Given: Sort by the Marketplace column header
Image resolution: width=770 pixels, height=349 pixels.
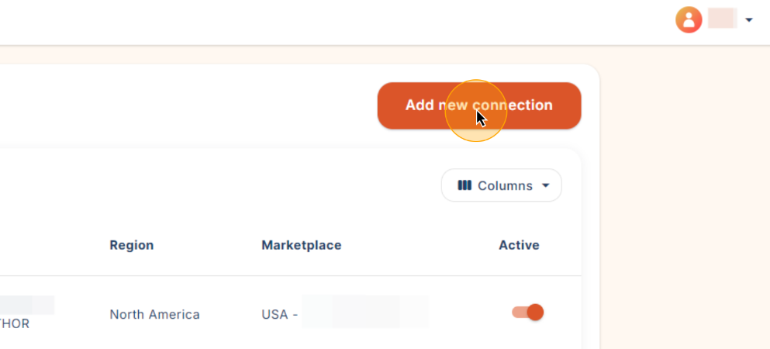Looking at the screenshot, I should tap(302, 245).
